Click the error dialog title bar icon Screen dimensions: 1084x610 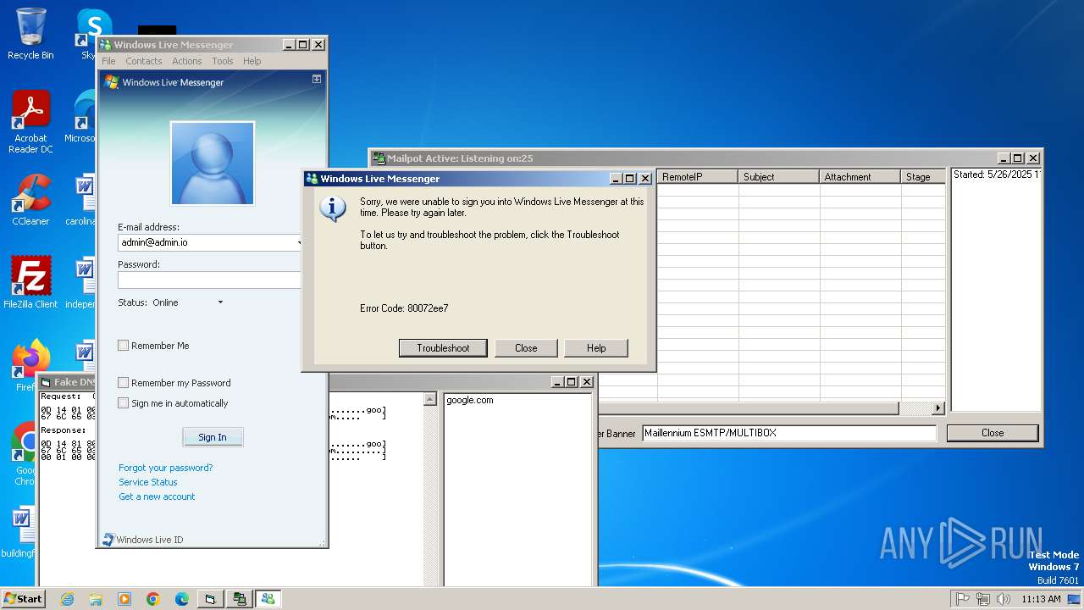[x=312, y=179]
